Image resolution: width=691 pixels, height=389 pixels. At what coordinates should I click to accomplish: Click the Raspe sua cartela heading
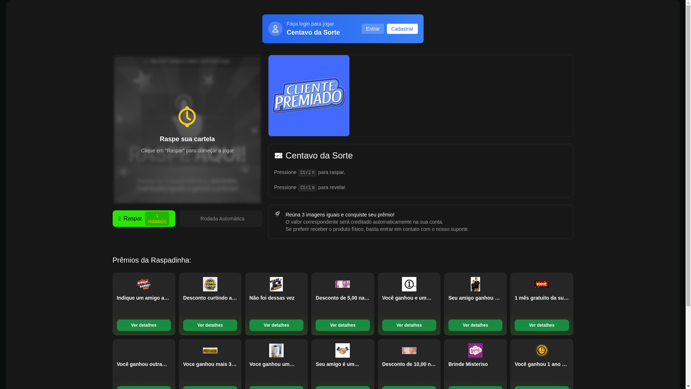187,139
